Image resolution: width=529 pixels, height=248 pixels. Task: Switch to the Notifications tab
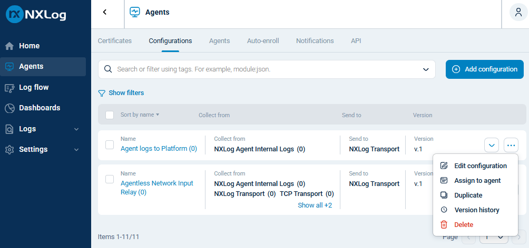point(315,40)
